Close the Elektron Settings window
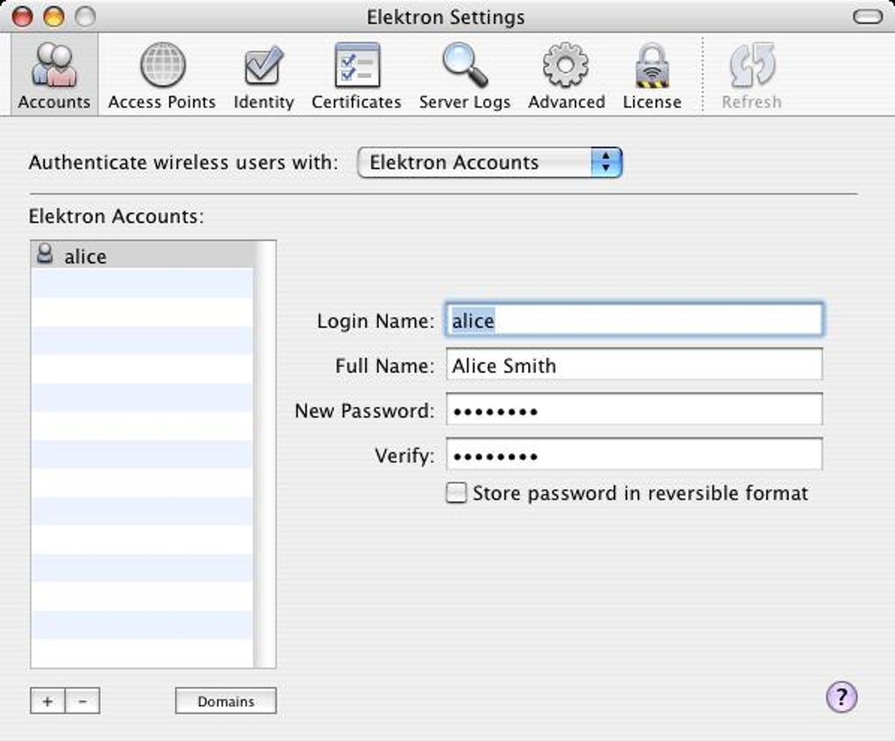This screenshot has width=895, height=741. [23, 17]
